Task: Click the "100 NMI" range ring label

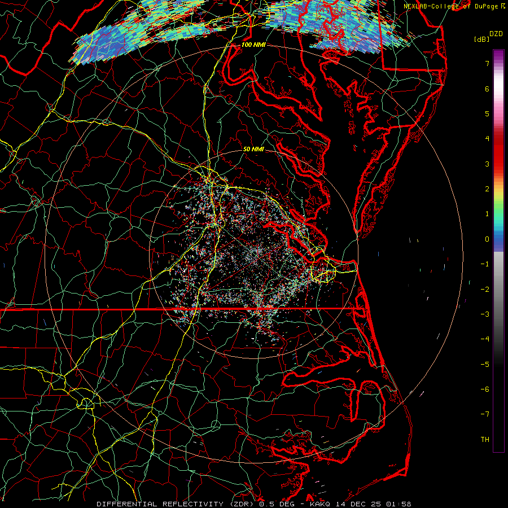Action: coord(253,45)
